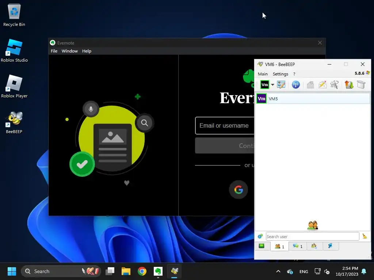Open the Settings menu in BeeBEEP
The image size is (374, 280).
[x=280, y=74]
